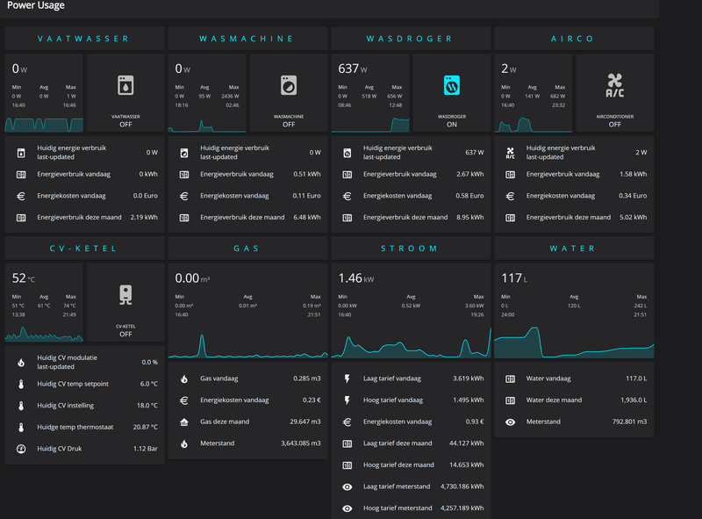Open Hoog tarief deze maand 14.653 kWh
Viewport: 702px width, 519px height.
pos(411,465)
